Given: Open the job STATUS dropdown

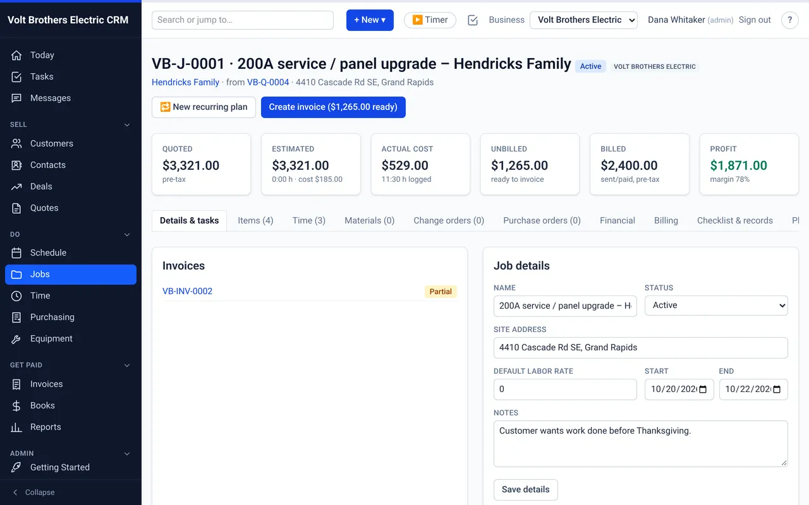Looking at the screenshot, I should [716, 306].
